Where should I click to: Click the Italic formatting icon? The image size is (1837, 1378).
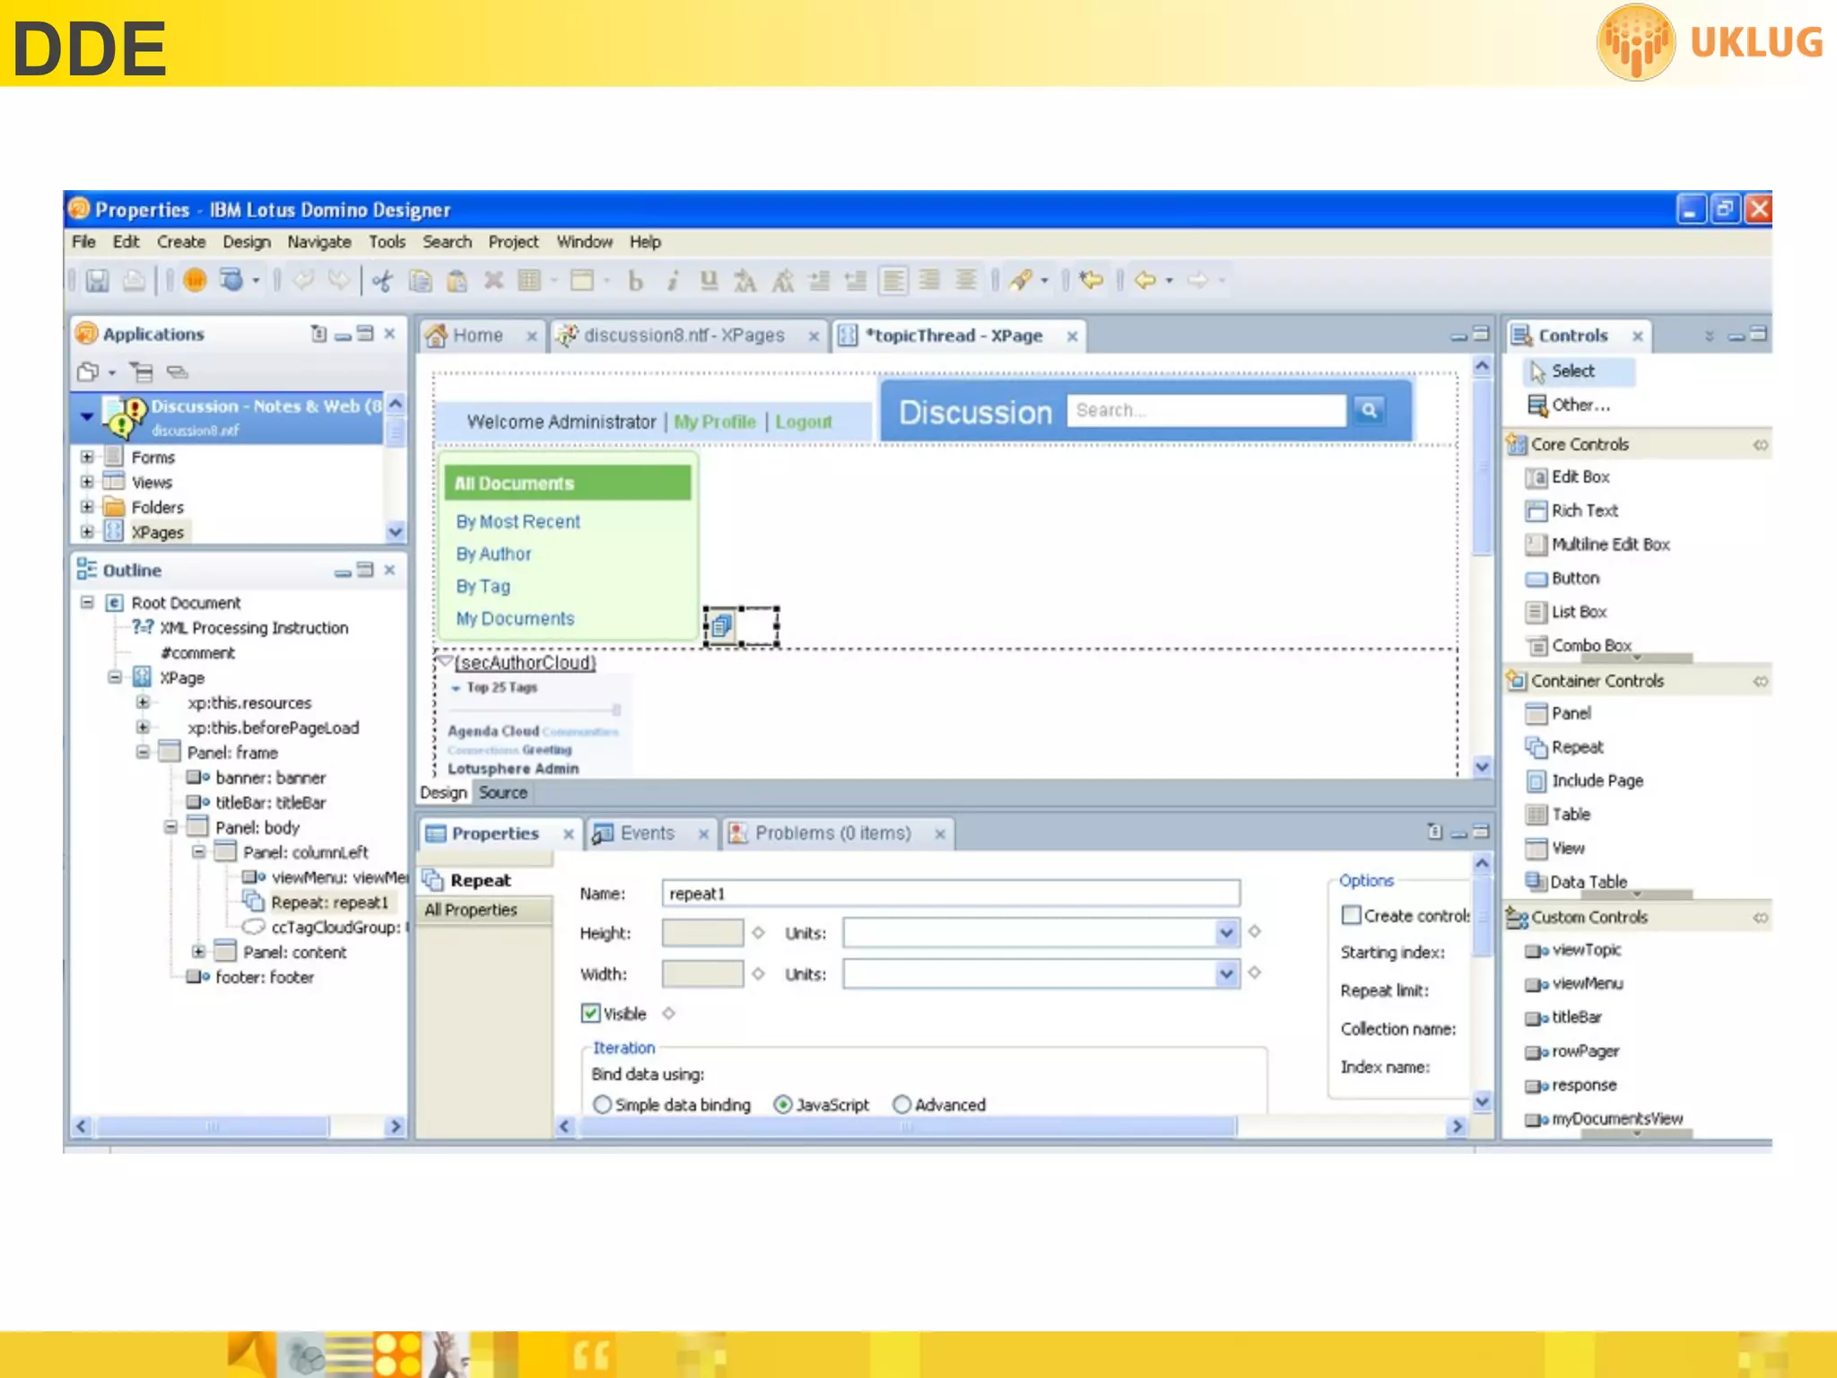(x=672, y=281)
